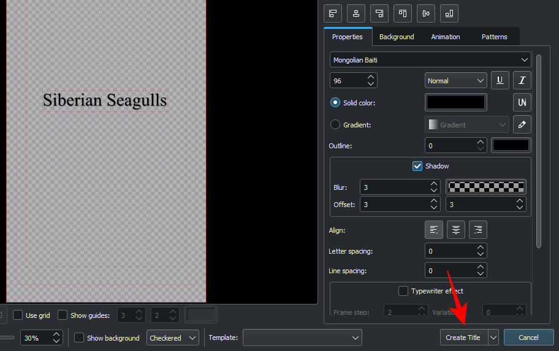
Task: Switch to the Animation tab
Action: click(x=446, y=37)
